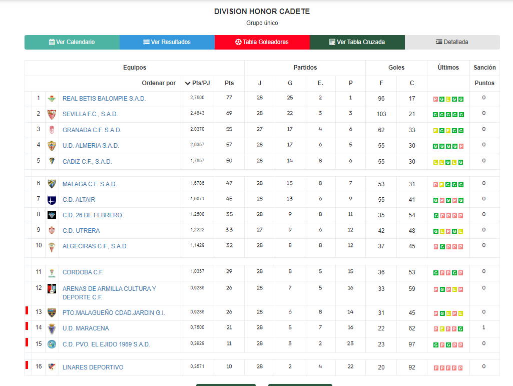Open the Ver Calendario tab

tap(72, 42)
